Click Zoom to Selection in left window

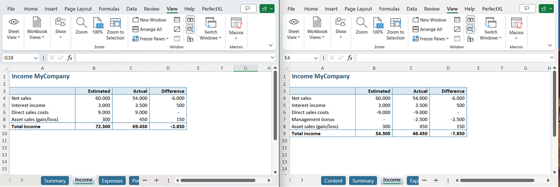pos(115,28)
